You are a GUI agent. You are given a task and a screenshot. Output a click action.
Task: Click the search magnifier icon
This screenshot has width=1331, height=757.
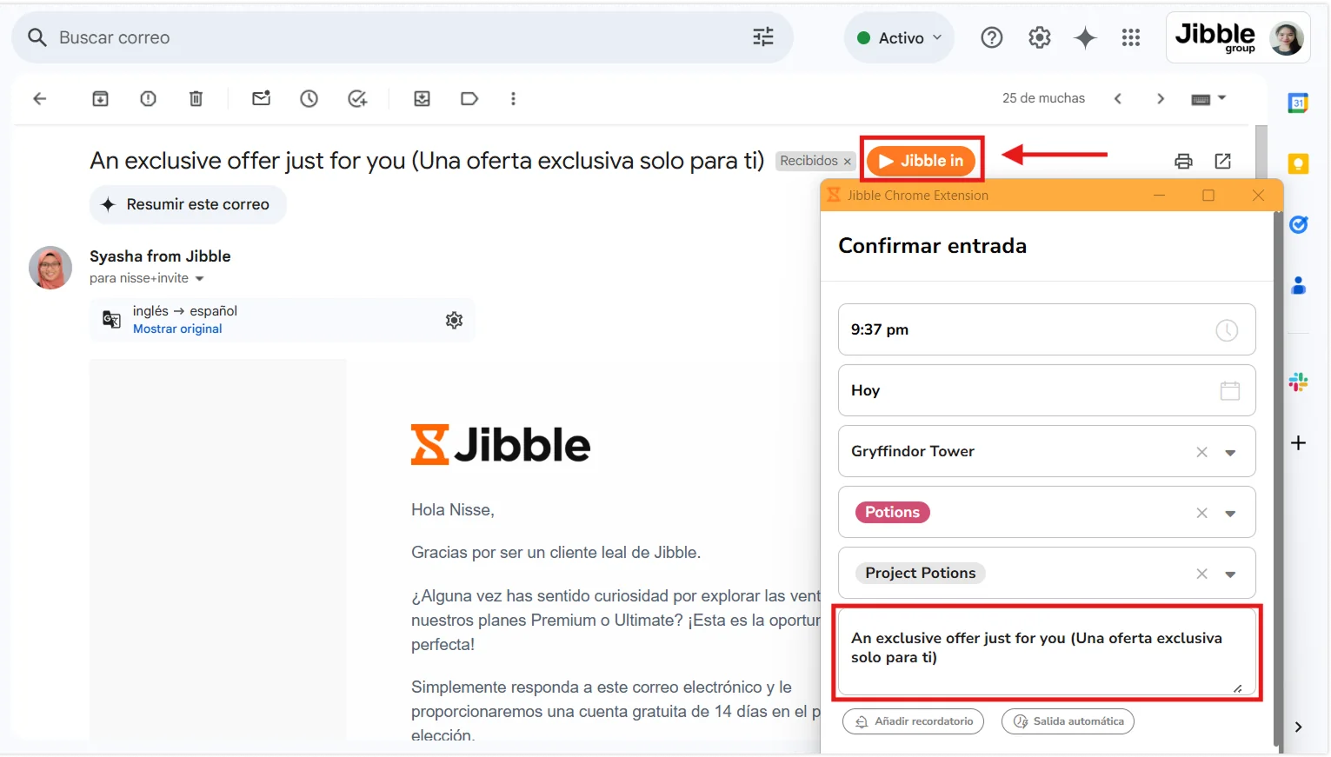point(37,37)
